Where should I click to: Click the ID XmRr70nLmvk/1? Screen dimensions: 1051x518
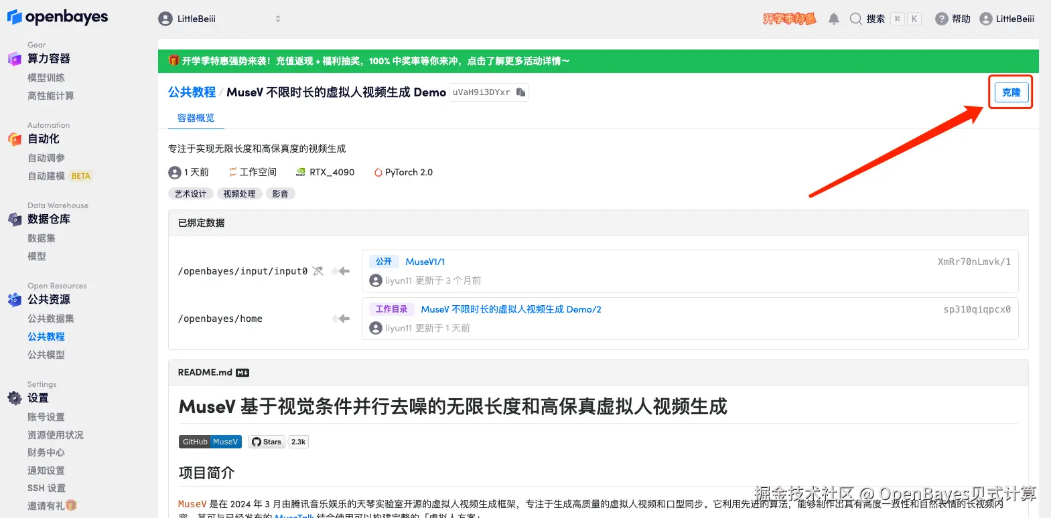pos(974,262)
